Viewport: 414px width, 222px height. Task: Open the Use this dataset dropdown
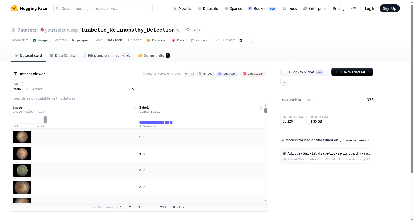352,72
